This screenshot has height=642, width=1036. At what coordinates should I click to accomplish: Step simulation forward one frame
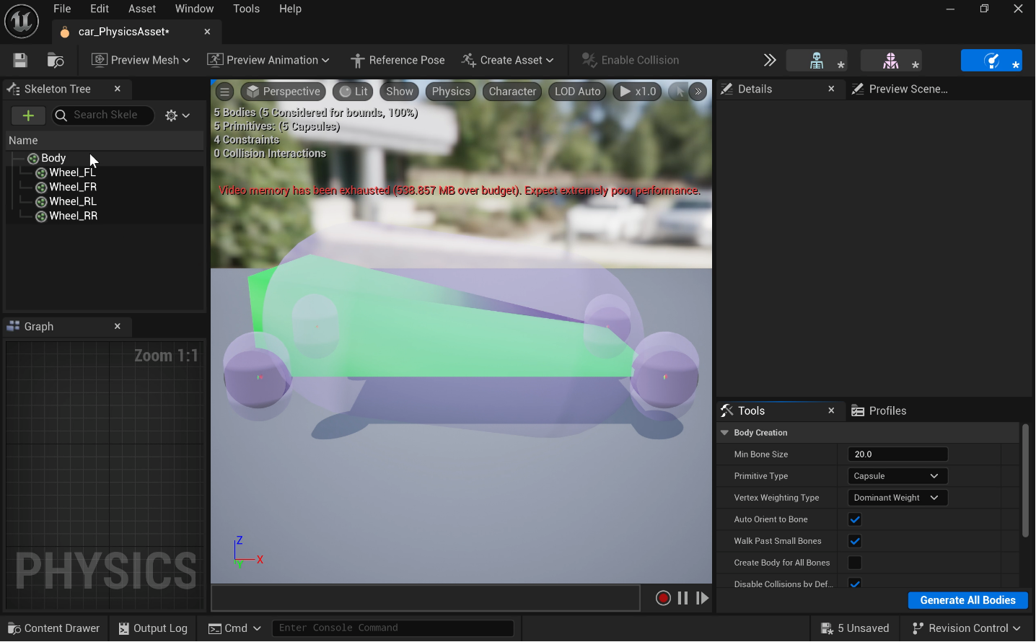(702, 598)
